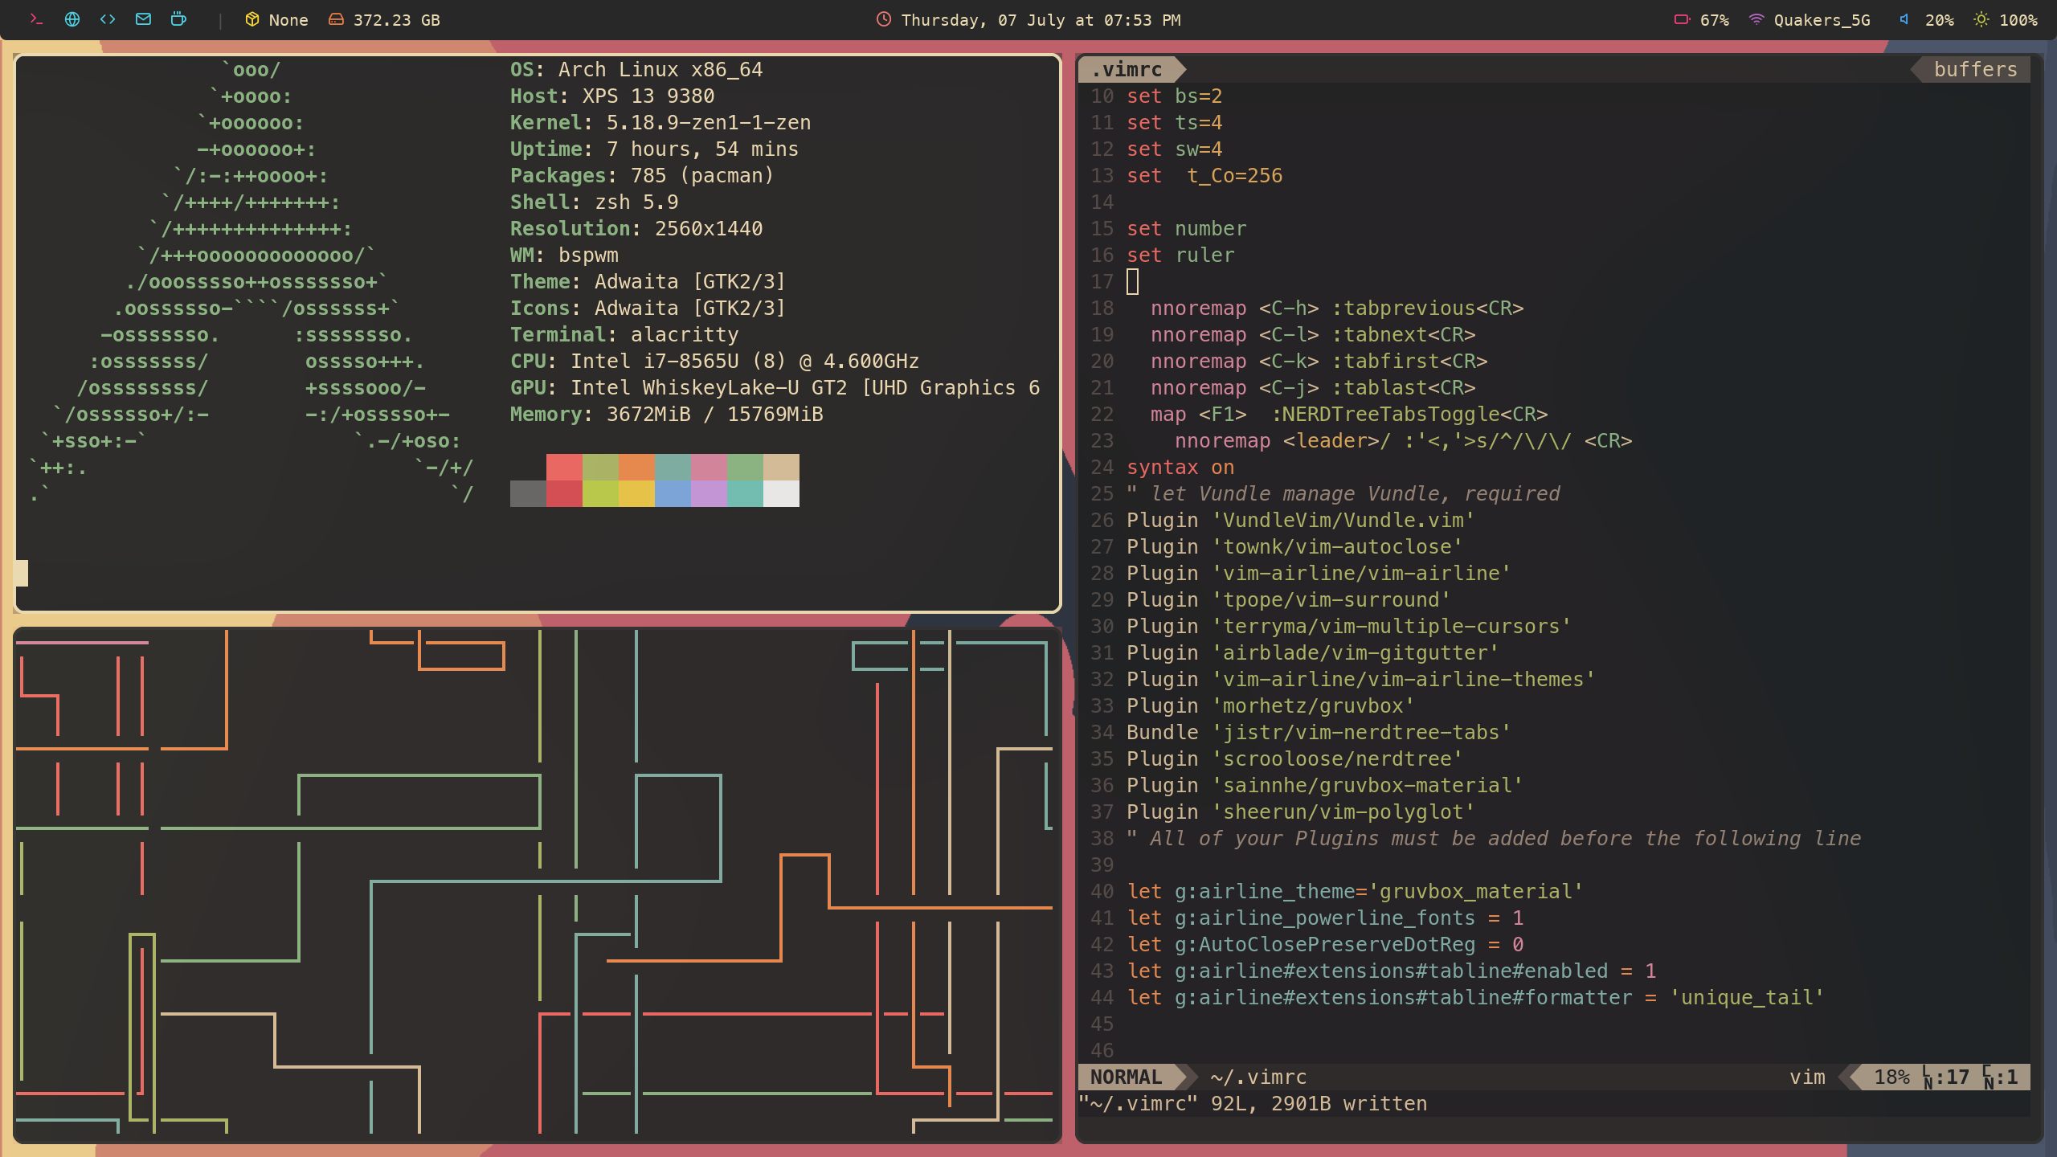Click the Host: XPS 13 9380 line
This screenshot has height=1157, width=2057.
pos(612,96)
